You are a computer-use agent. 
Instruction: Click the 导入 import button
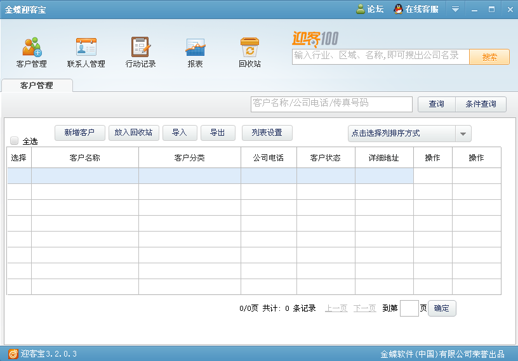point(180,133)
